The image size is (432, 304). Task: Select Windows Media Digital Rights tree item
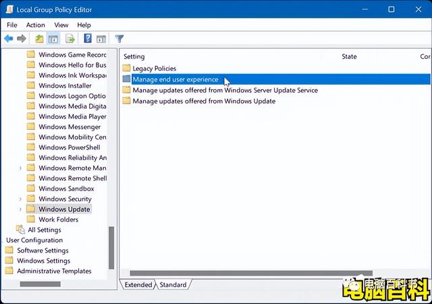[x=72, y=106]
